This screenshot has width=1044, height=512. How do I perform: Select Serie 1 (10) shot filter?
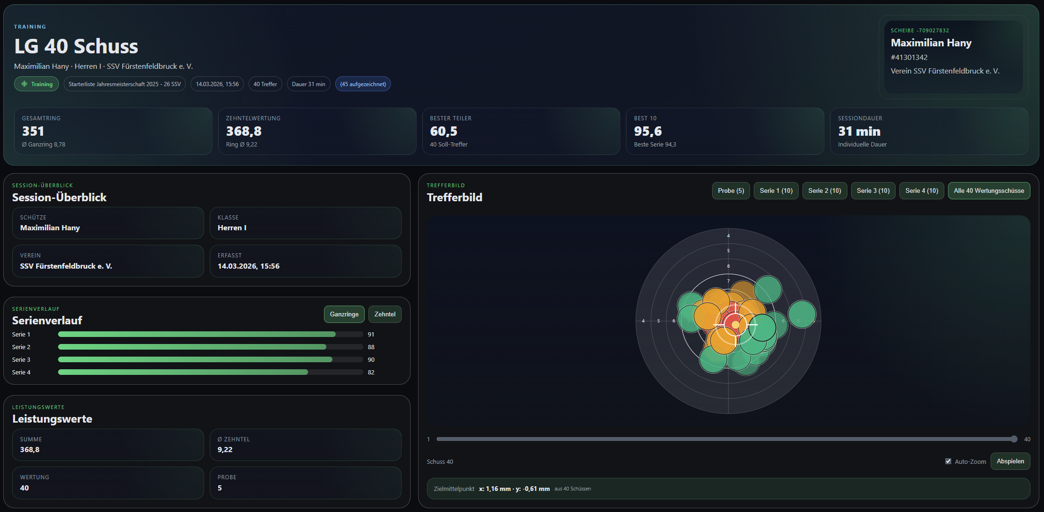776,191
